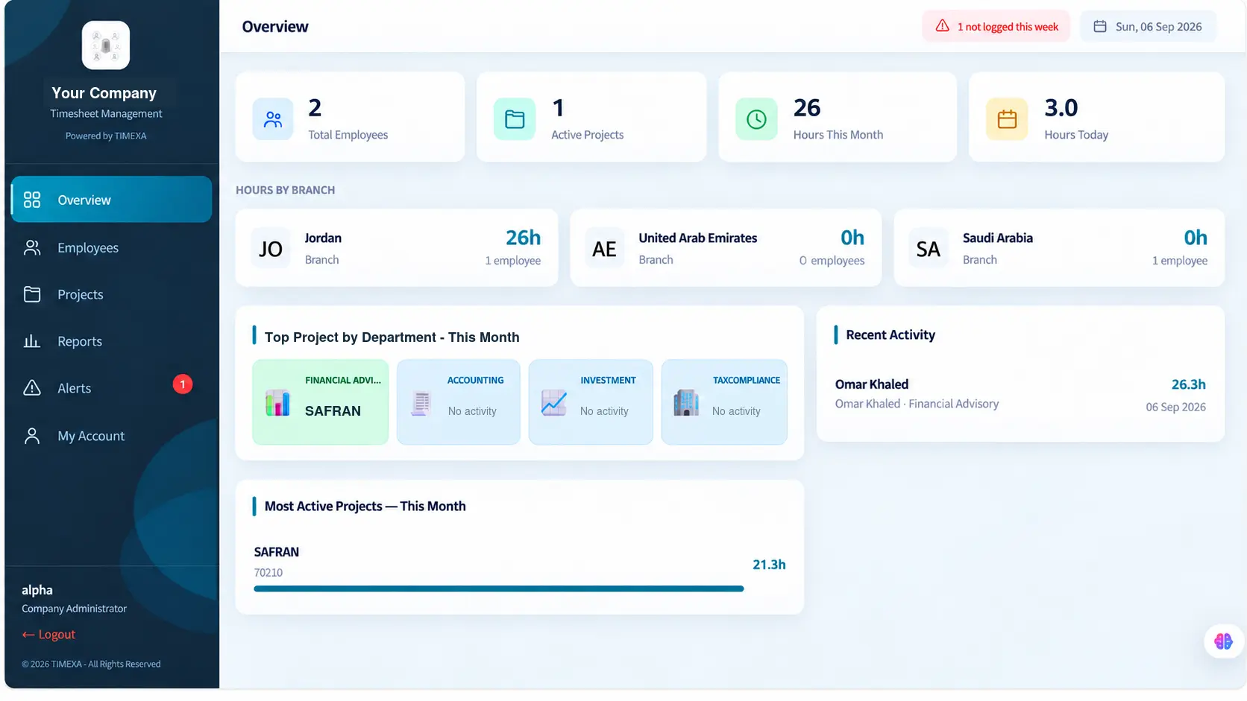The image size is (1247, 701).
Task: Click the 'Powered by TIMEXA' text
Action: [x=106, y=136]
